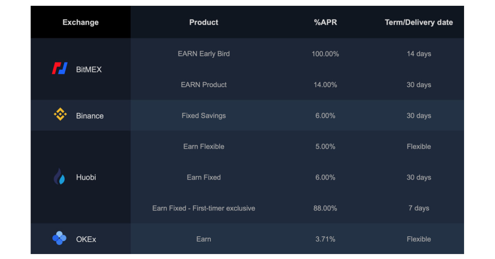495x259 pixels.
Task: Select the Huobi exchange name
Action: (x=86, y=177)
